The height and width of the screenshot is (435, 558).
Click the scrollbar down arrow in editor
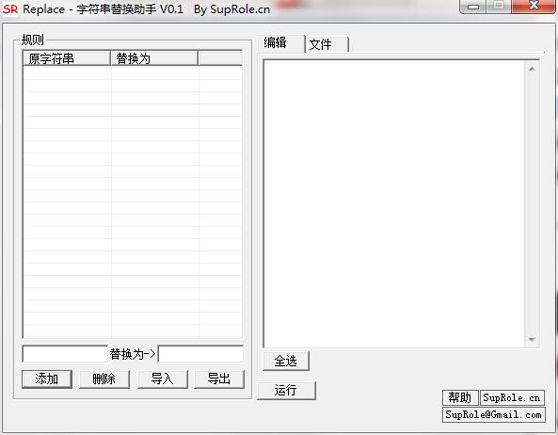tap(532, 340)
